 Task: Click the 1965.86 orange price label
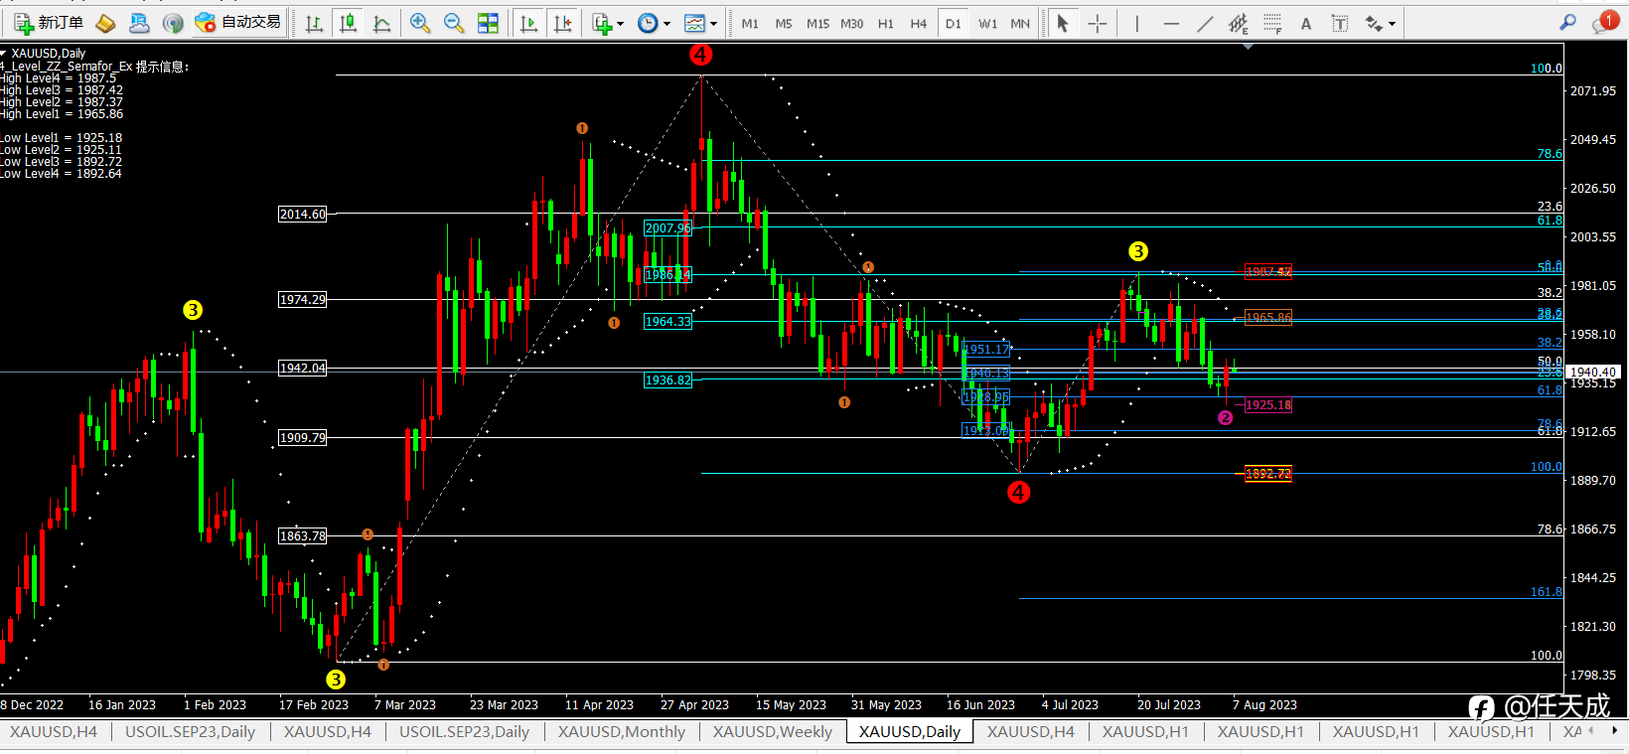tap(1268, 317)
